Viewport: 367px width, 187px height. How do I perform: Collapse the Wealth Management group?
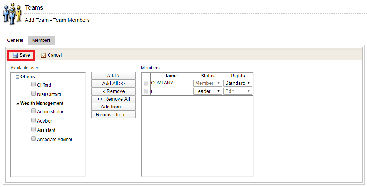pyautogui.click(x=17, y=104)
